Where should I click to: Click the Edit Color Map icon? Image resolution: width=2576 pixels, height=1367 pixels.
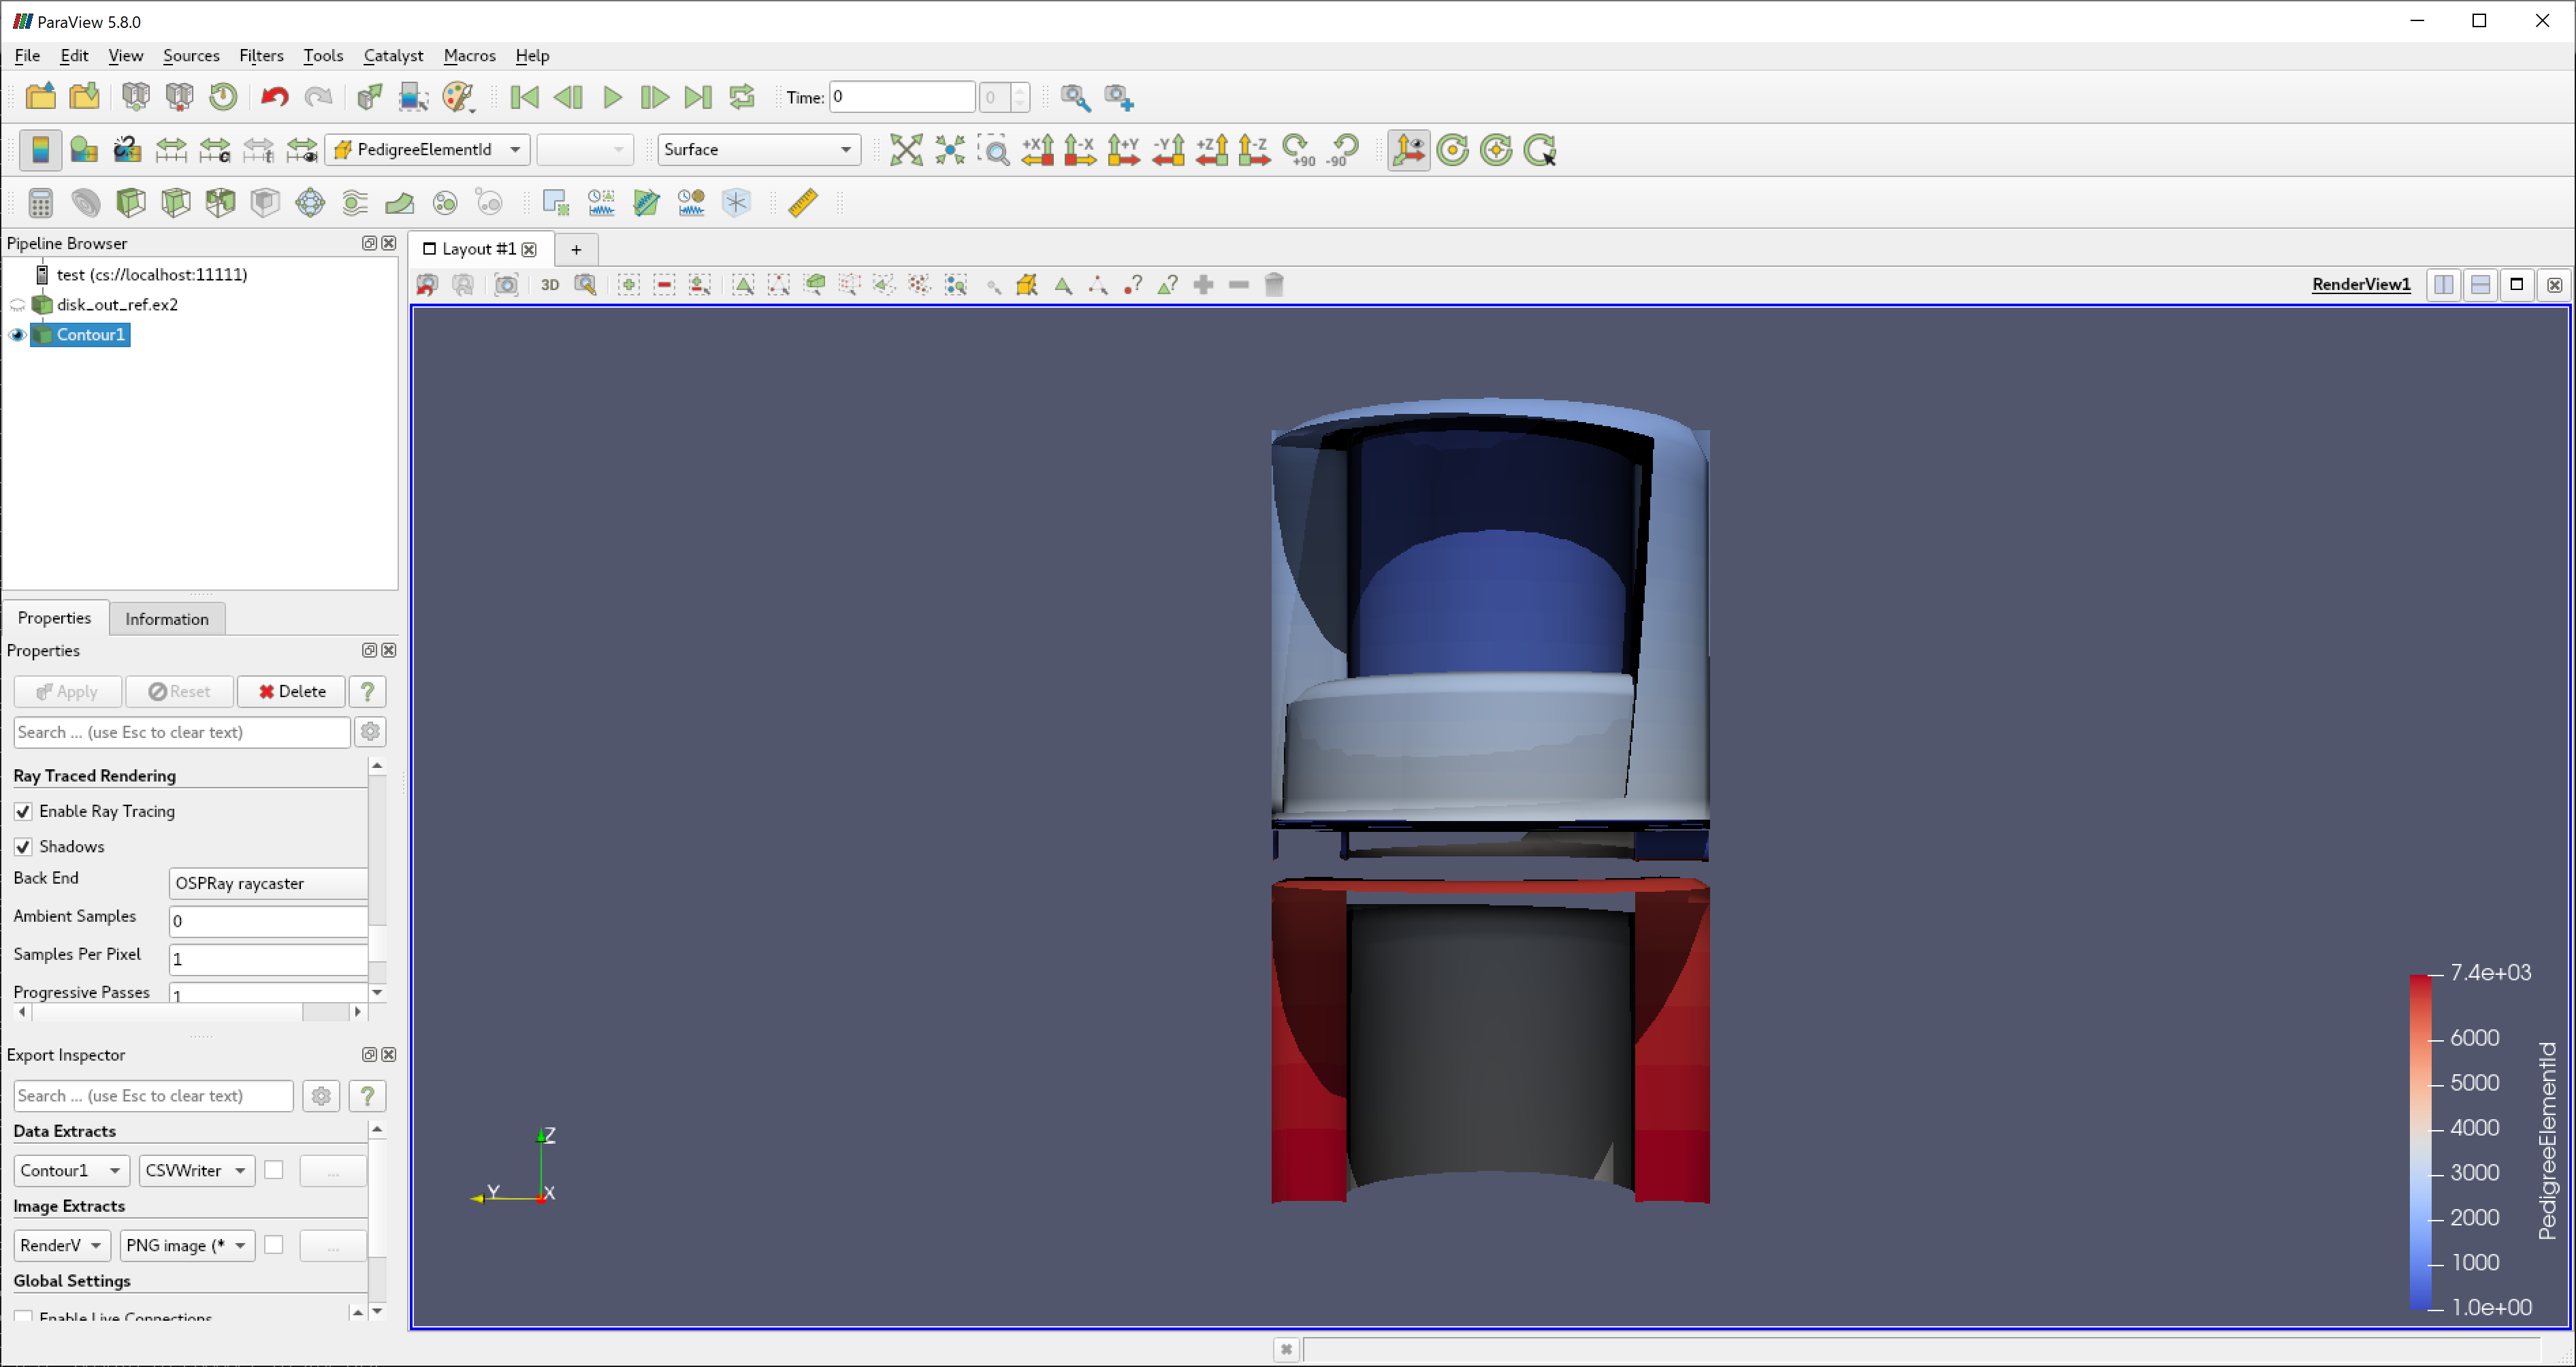click(x=84, y=150)
